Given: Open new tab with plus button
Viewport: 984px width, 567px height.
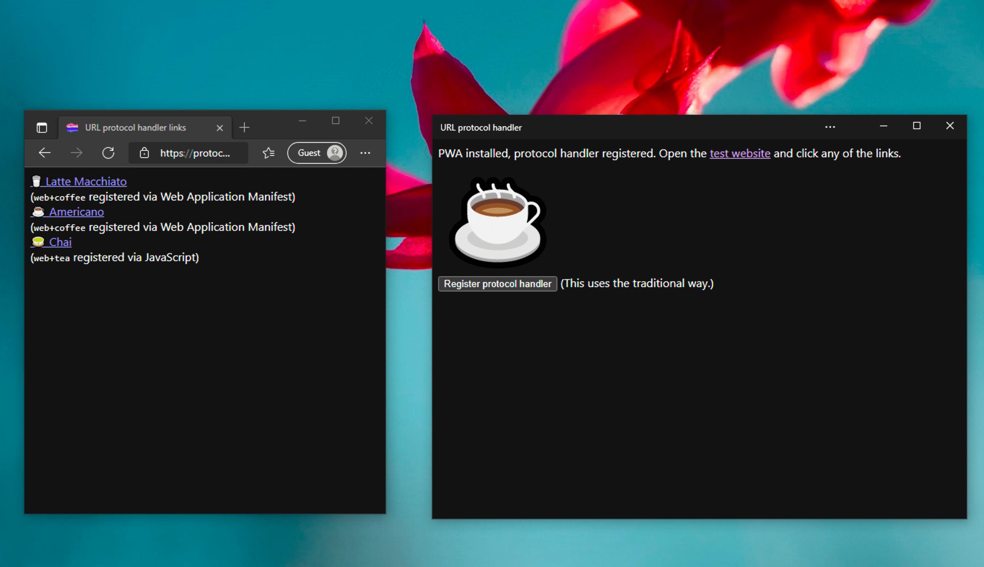Looking at the screenshot, I should point(244,128).
